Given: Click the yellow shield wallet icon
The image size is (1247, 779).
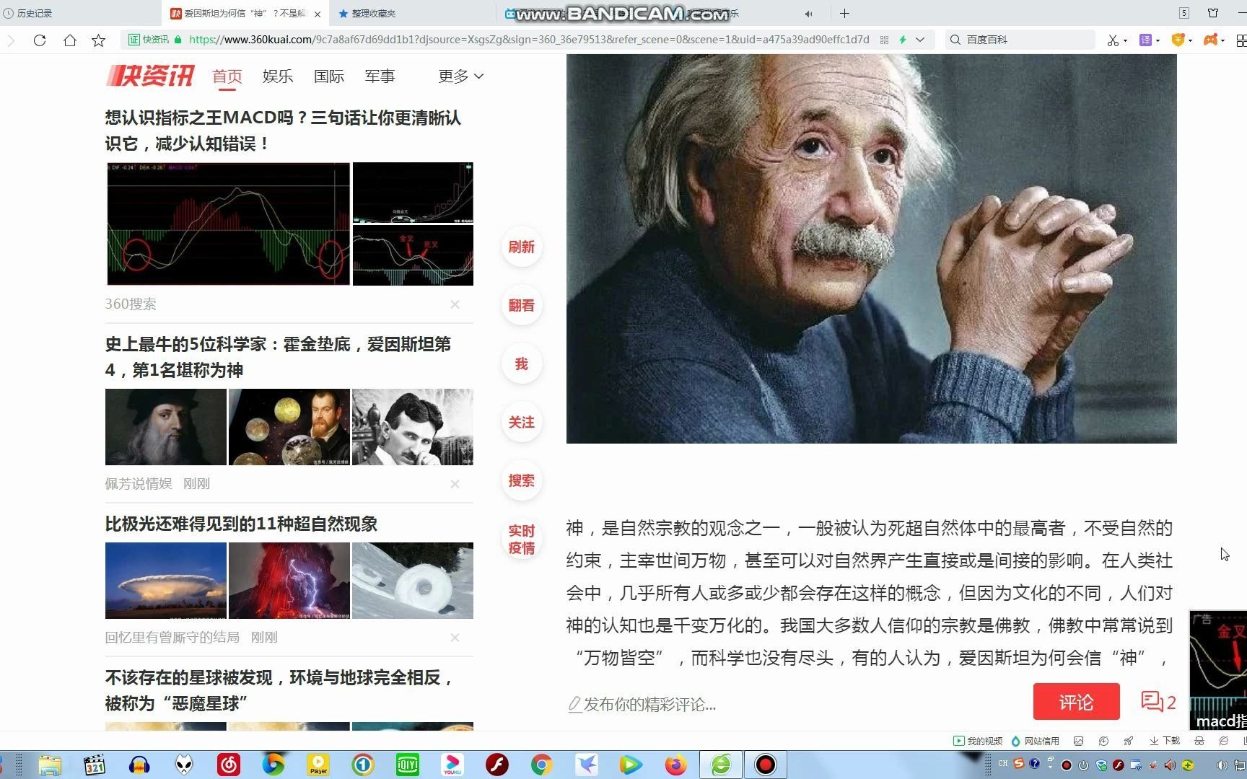Looking at the screenshot, I should (x=1178, y=40).
